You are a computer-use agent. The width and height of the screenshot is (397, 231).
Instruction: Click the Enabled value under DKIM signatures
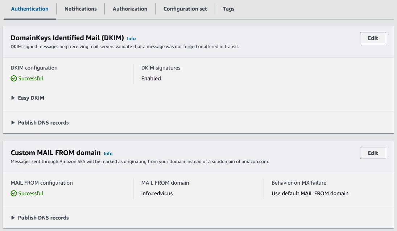[151, 78]
